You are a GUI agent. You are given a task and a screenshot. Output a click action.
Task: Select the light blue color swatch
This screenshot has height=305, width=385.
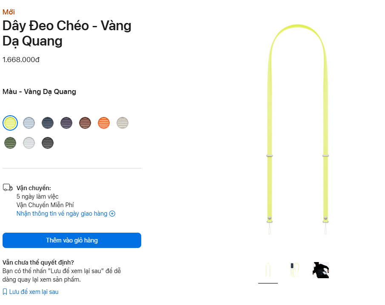coord(29,123)
